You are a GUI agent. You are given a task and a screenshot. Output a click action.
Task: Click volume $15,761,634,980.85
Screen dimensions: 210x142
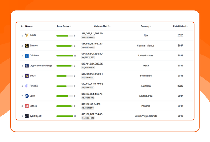pos(92,64)
